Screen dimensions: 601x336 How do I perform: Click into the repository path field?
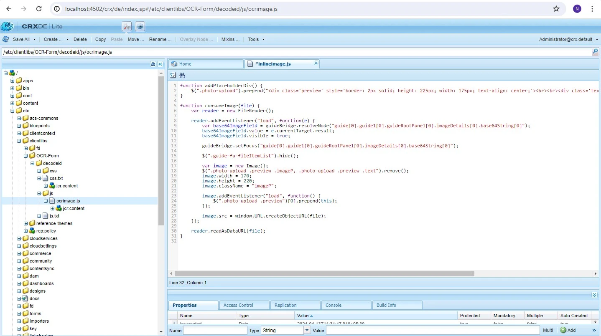(296, 52)
